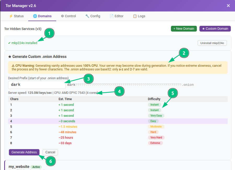Click the lightning bolt Status icon

click(x=11, y=16)
